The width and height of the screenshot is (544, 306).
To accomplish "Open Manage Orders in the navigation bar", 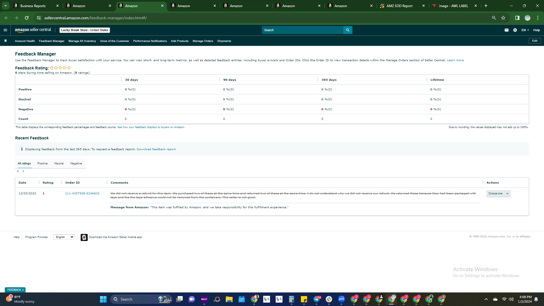I will tap(203, 41).
